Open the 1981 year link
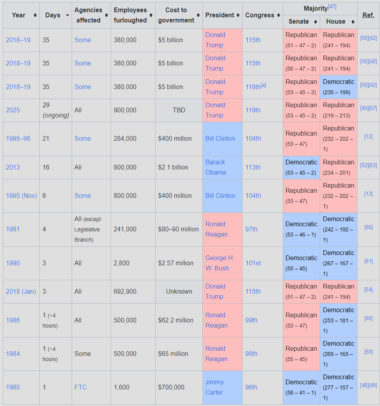The height and width of the screenshot is (406, 380). 13,229
